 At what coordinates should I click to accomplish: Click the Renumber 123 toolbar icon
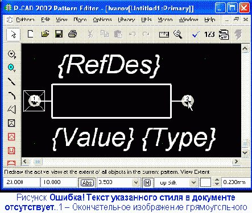(209, 34)
